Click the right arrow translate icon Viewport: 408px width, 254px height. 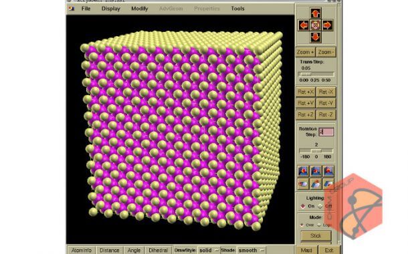tap(327, 25)
